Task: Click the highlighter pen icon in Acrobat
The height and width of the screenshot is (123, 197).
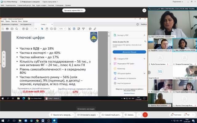Action: (95, 29)
